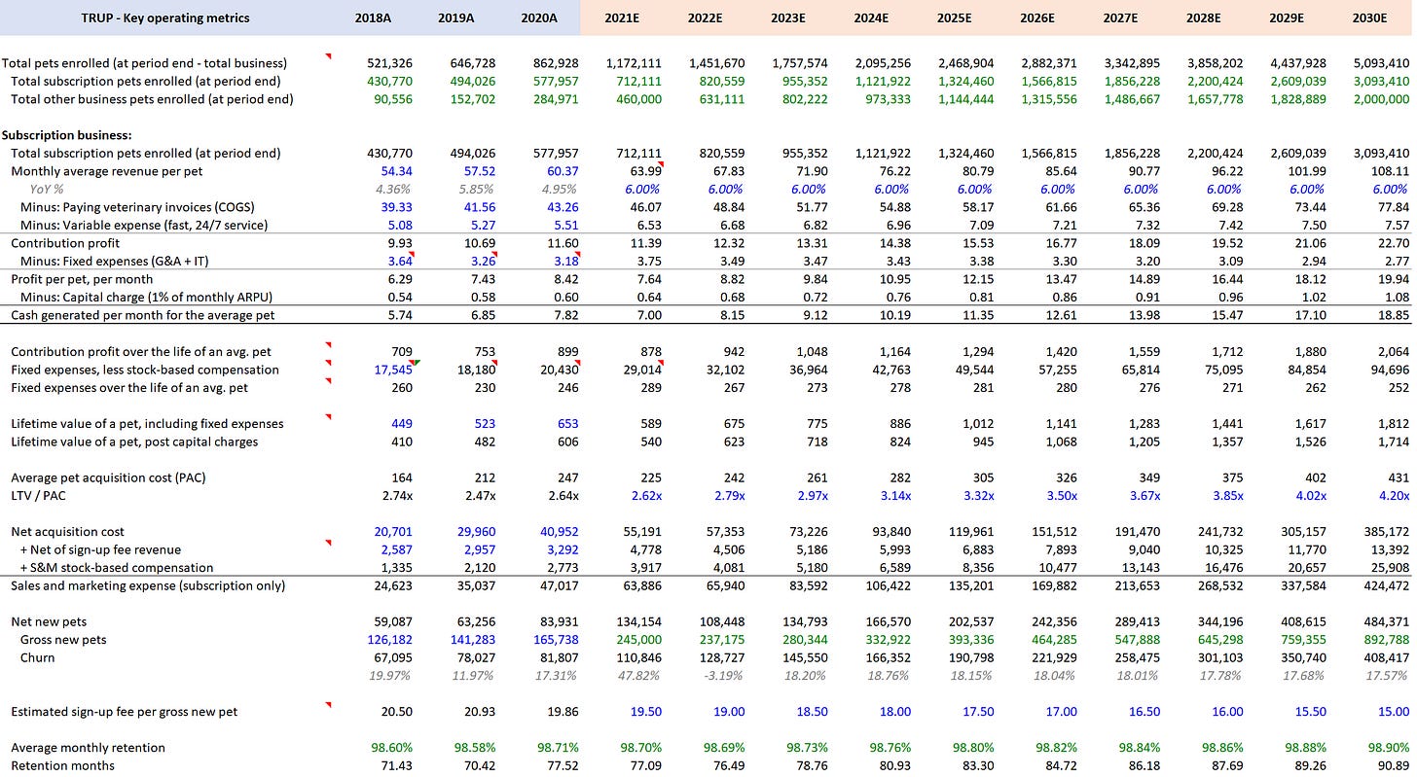Select 'Sales and marketing expense (subscription only)' label

click(x=148, y=585)
